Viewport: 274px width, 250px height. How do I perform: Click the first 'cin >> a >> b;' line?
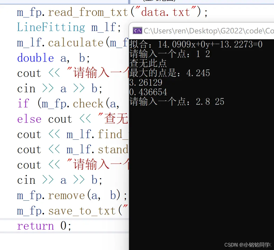59,89
